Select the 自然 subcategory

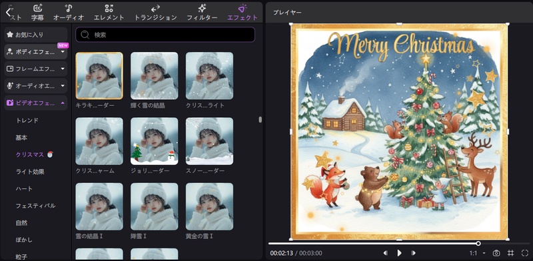(x=21, y=223)
